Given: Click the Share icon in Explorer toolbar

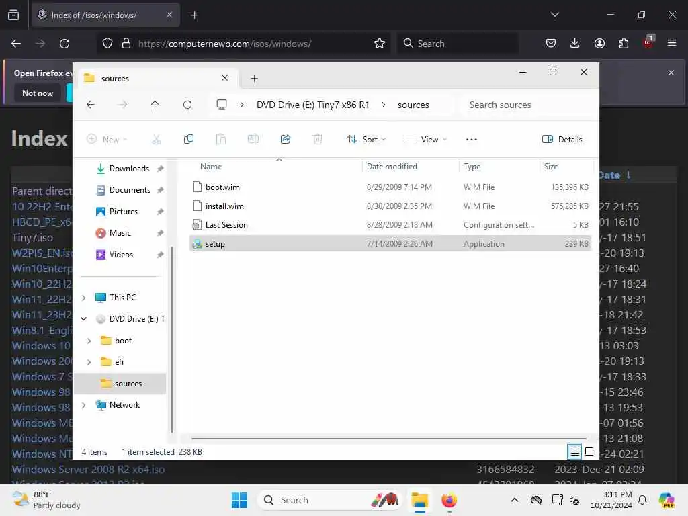Looking at the screenshot, I should [x=285, y=140].
